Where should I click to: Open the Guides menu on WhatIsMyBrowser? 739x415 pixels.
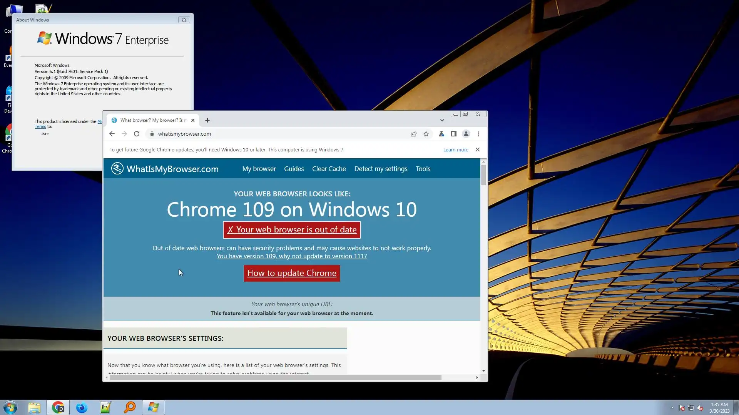pyautogui.click(x=294, y=169)
